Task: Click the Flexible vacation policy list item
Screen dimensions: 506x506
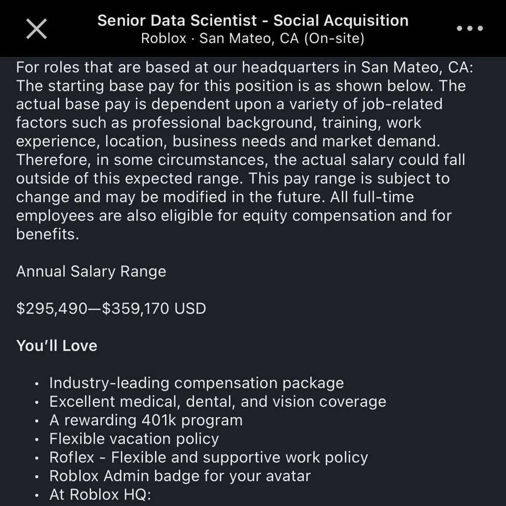Action: tap(134, 439)
